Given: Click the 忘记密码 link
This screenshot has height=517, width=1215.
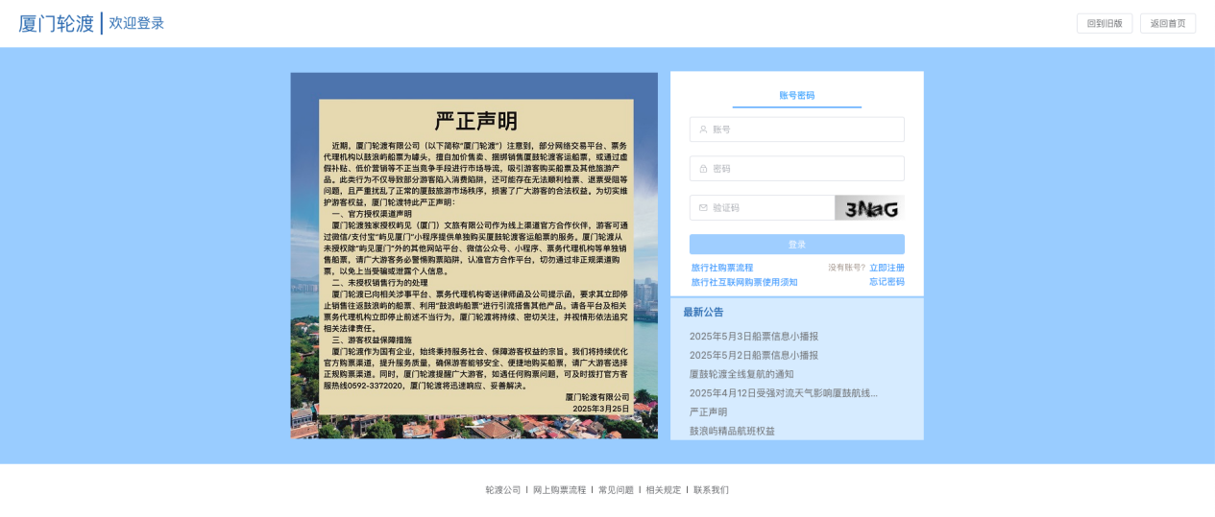Looking at the screenshot, I should click(887, 282).
